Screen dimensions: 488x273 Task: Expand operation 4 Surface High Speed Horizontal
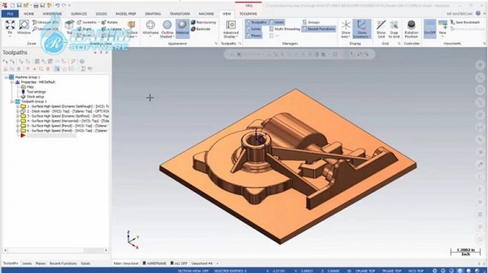[x=18, y=121]
